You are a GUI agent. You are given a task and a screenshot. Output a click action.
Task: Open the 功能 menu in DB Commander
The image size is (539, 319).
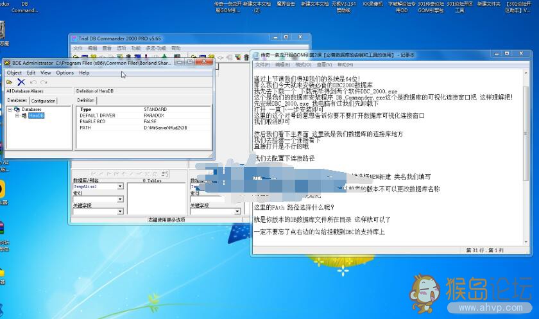click(x=136, y=48)
